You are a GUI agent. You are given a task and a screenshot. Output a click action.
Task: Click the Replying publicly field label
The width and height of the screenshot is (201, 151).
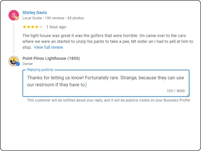coord(40,70)
